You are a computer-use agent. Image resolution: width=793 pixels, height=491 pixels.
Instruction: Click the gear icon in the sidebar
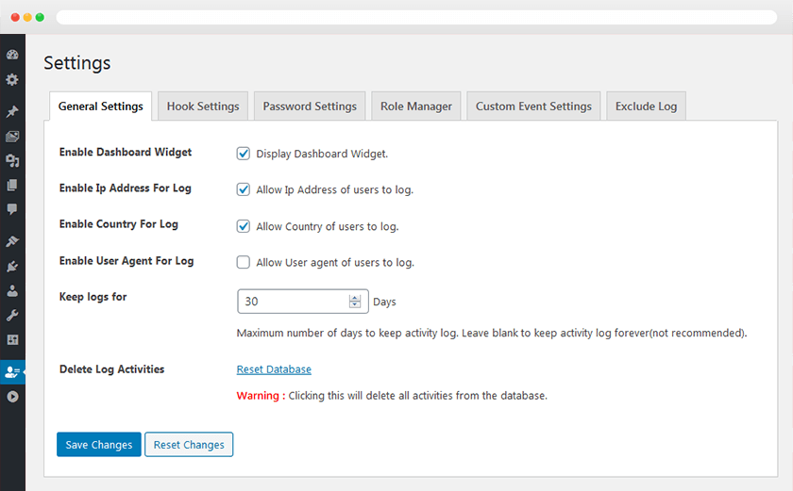[x=12, y=80]
